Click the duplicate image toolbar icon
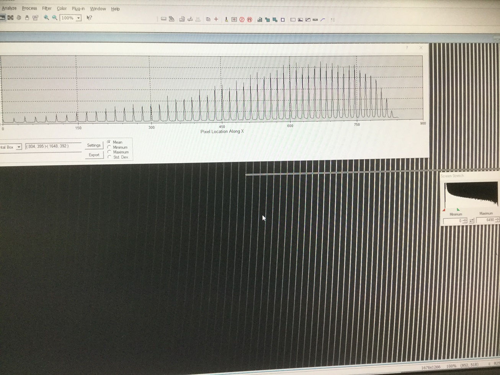 click(208, 19)
